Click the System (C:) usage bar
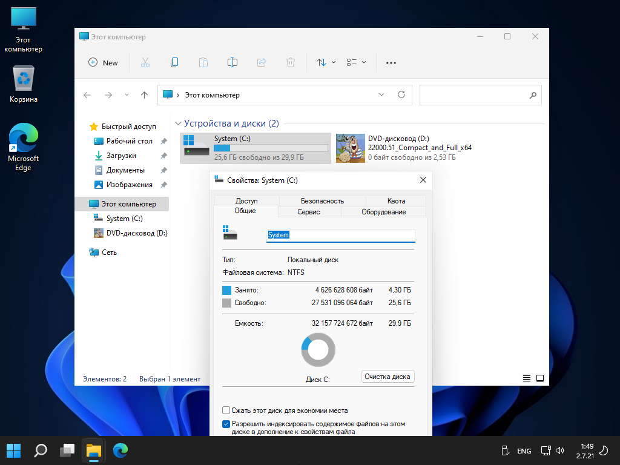The width and height of the screenshot is (620, 465). 271,148
